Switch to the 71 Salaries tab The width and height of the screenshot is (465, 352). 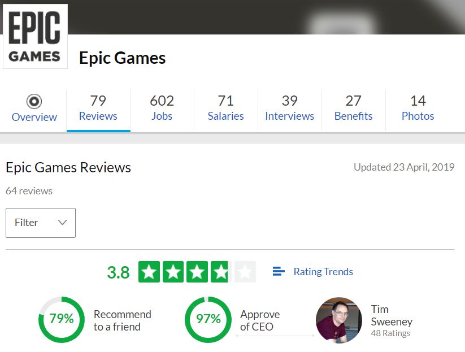pyautogui.click(x=225, y=110)
